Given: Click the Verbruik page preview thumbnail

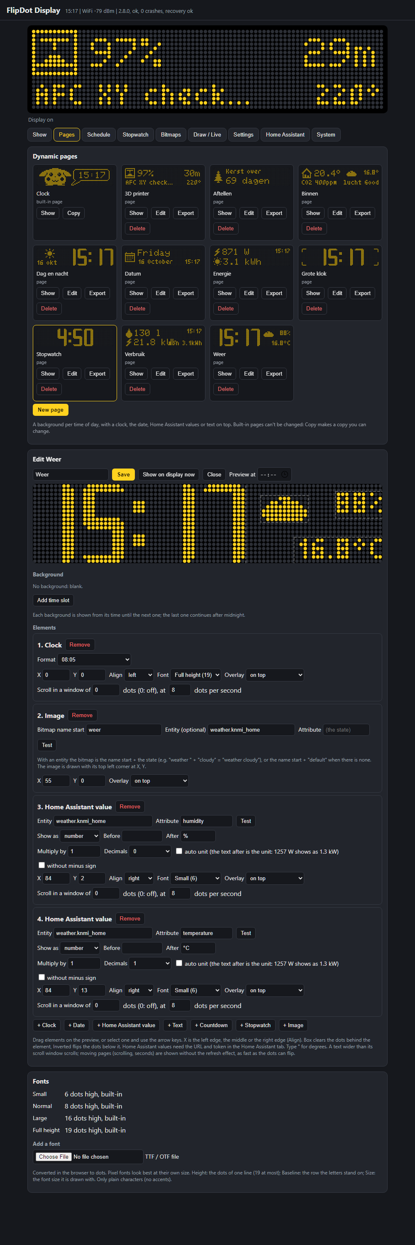Looking at the screenshot, I should (163, 337).
